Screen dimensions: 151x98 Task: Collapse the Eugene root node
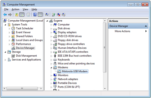tap(47, 21)
